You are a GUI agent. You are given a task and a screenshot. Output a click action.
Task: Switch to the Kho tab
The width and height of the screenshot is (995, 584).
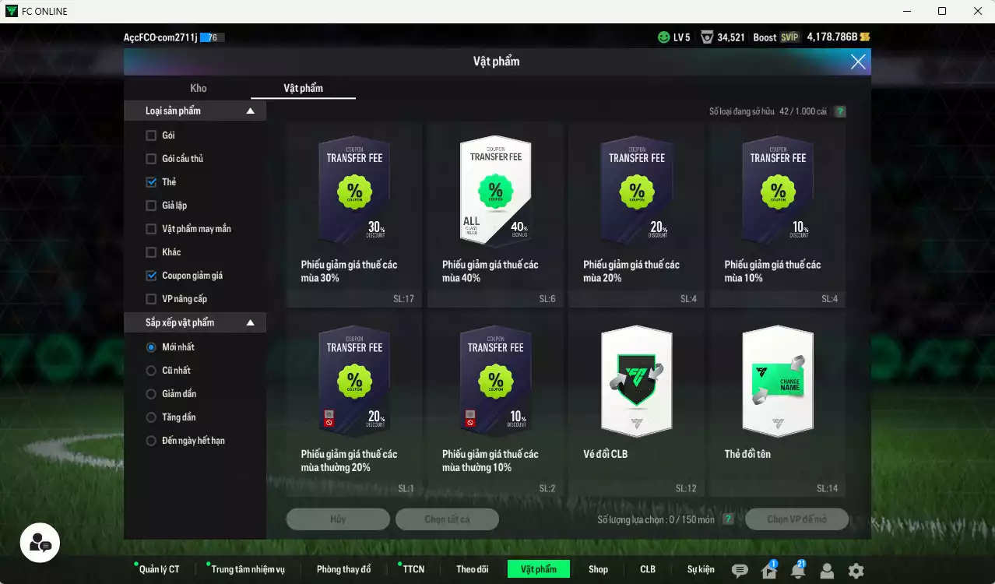point(199,88)
